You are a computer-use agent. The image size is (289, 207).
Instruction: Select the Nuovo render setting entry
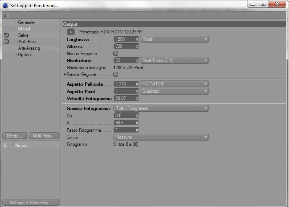pyautogui.click(x=21, y=145)
